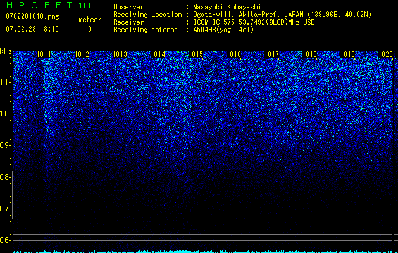Click the Receiving antenna label
Screen dimensions: 398x253
point(146,30)
